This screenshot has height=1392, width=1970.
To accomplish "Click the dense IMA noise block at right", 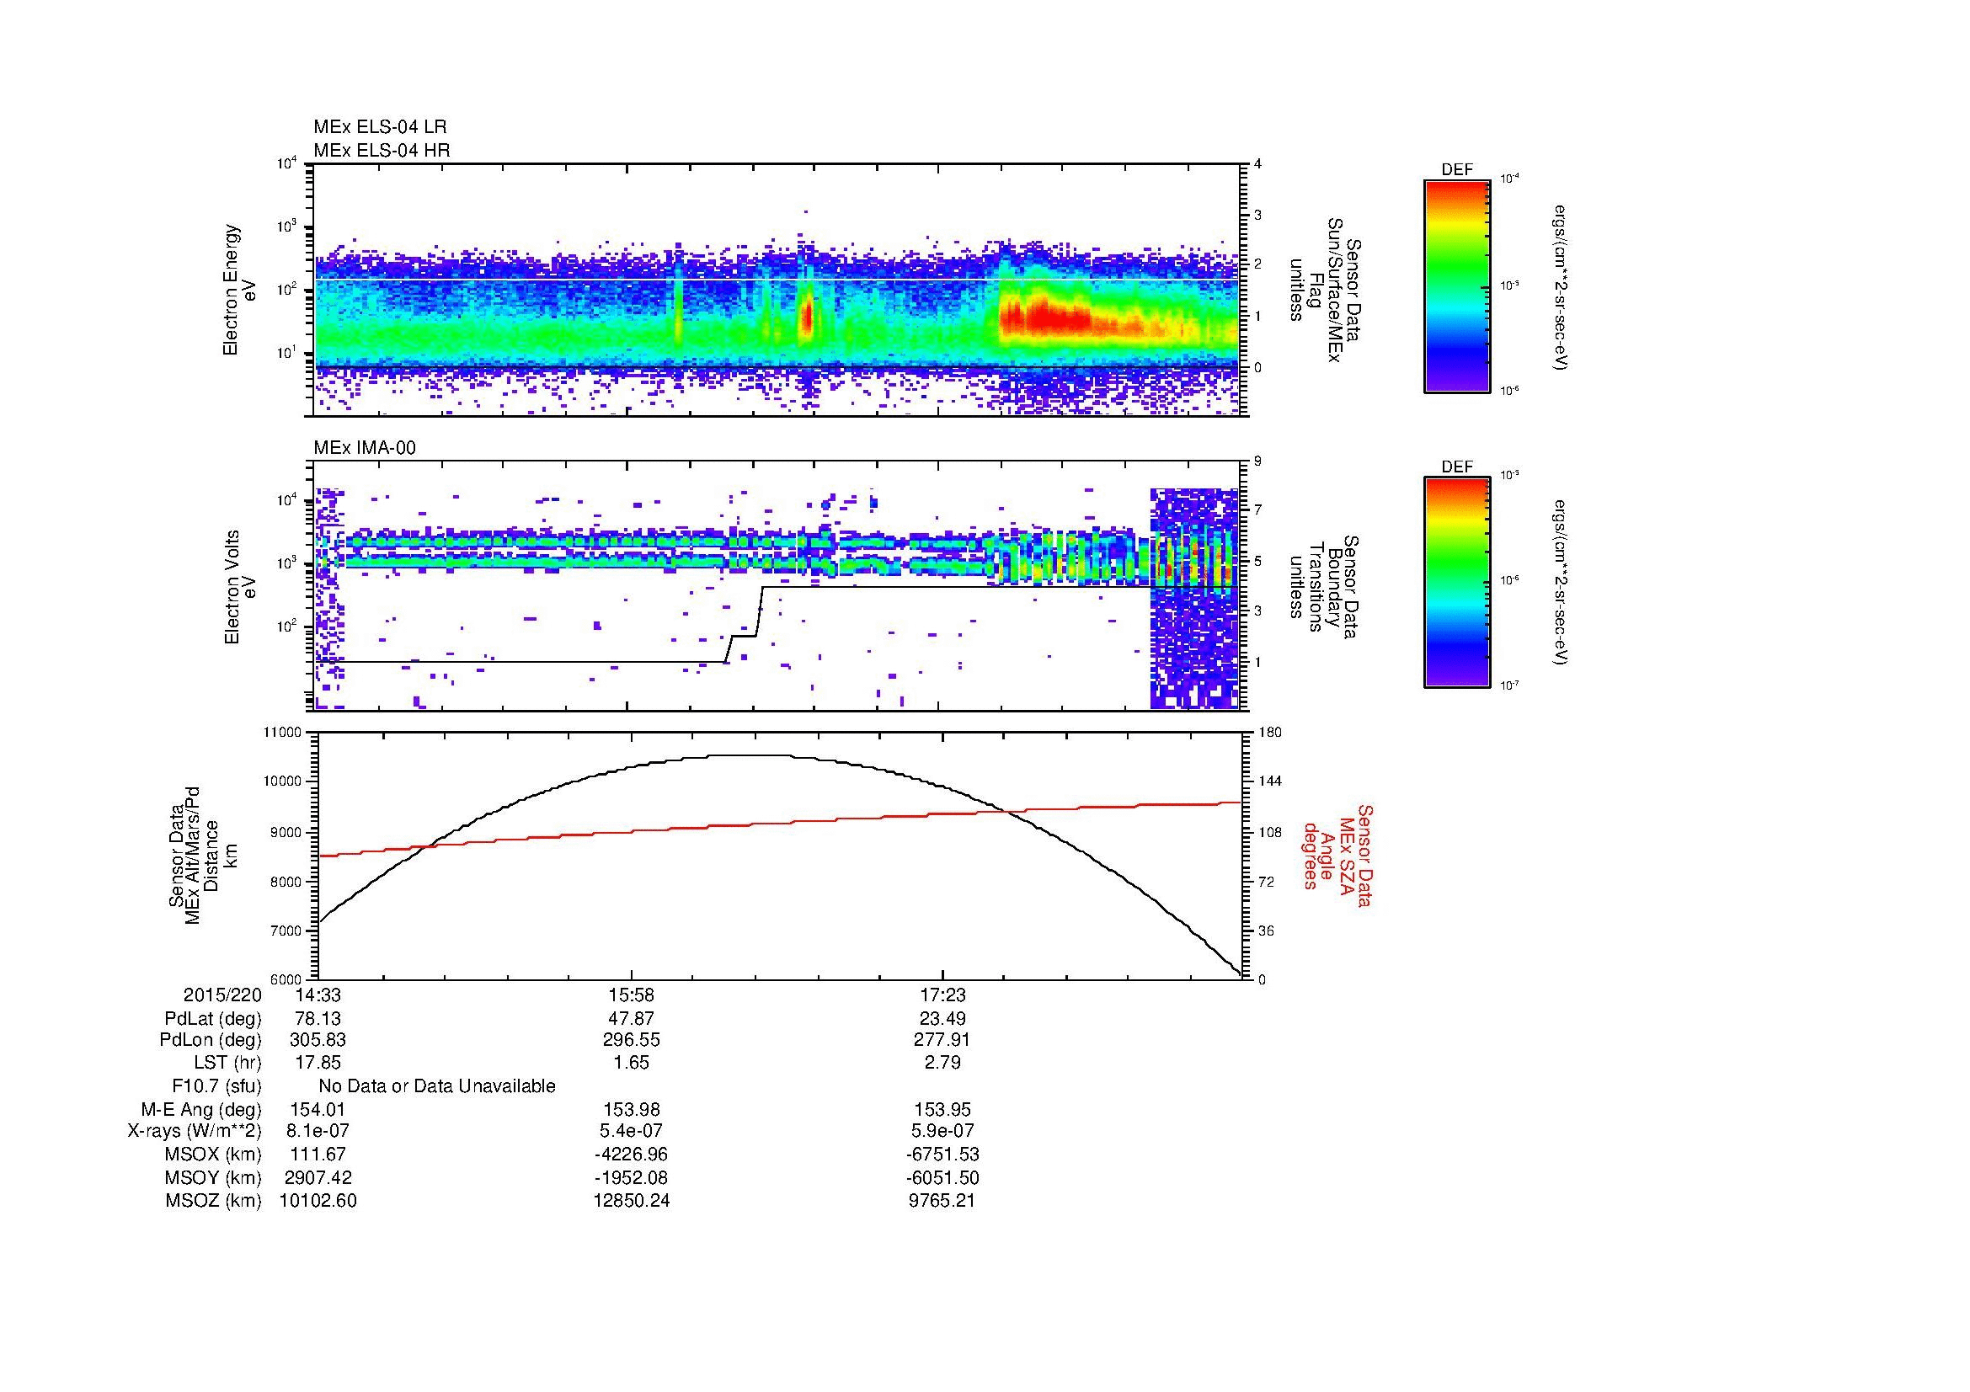I will point(1194,599).
